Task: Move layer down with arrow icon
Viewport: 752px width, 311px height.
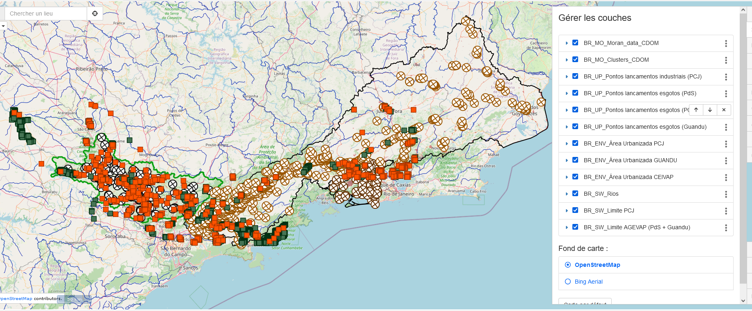Action: (710, 110)
